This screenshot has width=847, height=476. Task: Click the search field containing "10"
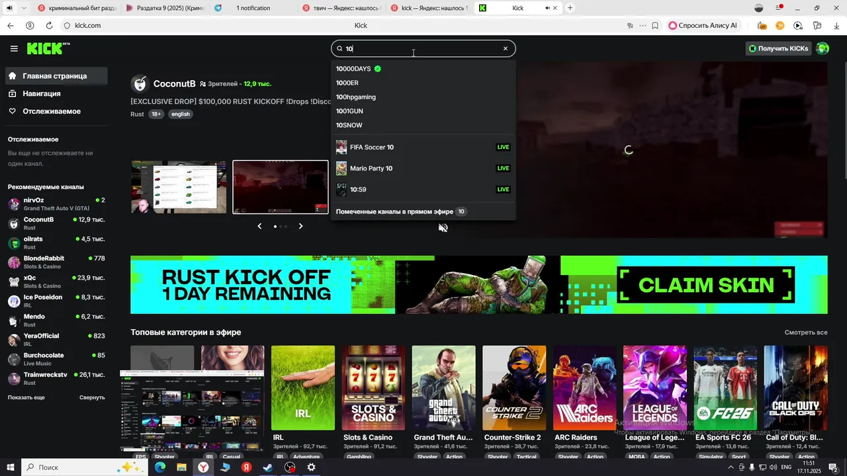click(423, 48)
